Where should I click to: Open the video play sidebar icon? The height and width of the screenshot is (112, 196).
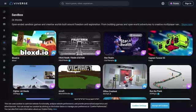(4, 24)
